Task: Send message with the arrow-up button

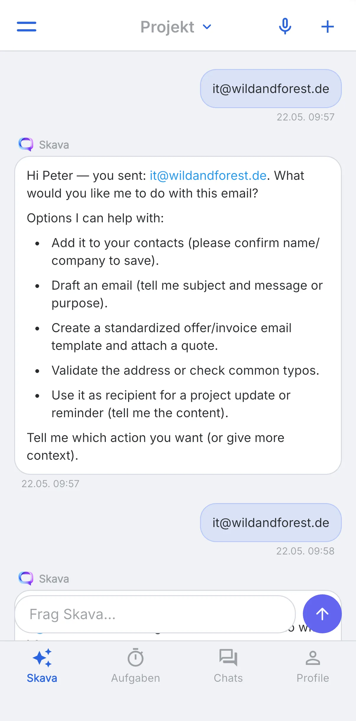Action: pyautogui.click(x=322, y=614)
